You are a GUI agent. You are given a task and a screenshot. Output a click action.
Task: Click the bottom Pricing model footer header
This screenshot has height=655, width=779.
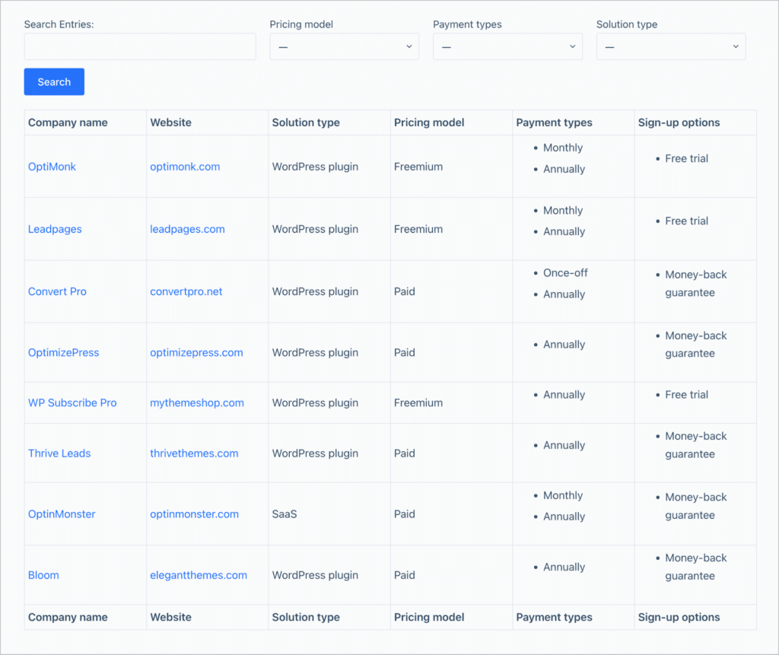point(429,617)
